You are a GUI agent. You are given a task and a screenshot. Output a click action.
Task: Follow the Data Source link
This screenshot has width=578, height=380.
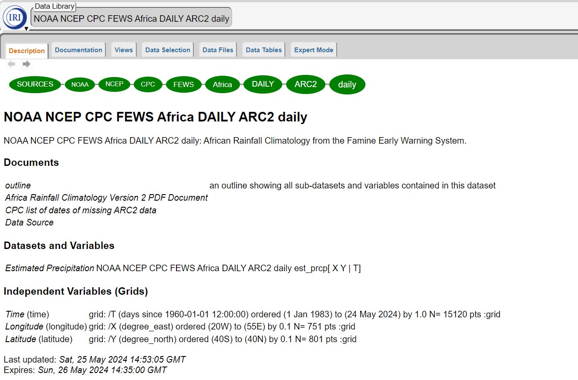[x=29, y=222]
